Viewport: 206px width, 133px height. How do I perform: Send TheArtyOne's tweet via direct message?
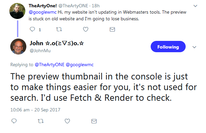click(112, 29)
